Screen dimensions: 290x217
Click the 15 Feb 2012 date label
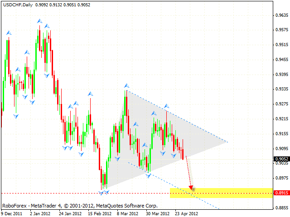[x=99, y=213]
